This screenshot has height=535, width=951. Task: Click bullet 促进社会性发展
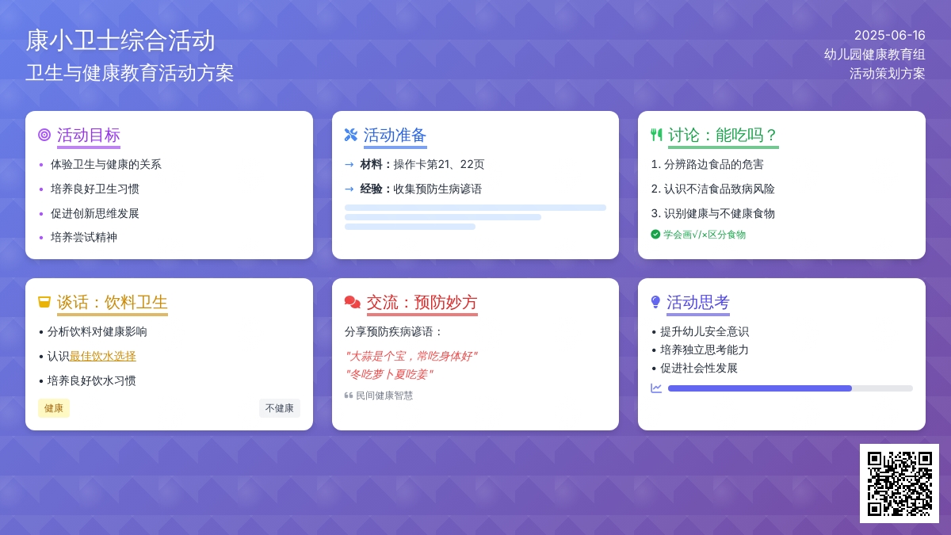point(699,368)
